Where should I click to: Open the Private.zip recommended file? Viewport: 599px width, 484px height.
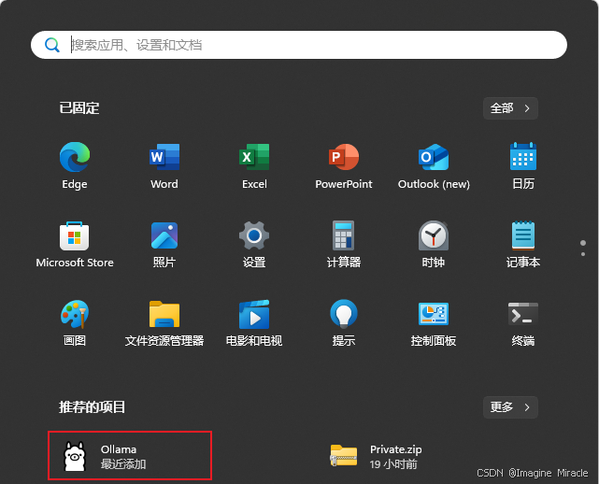tap(377, 456)
